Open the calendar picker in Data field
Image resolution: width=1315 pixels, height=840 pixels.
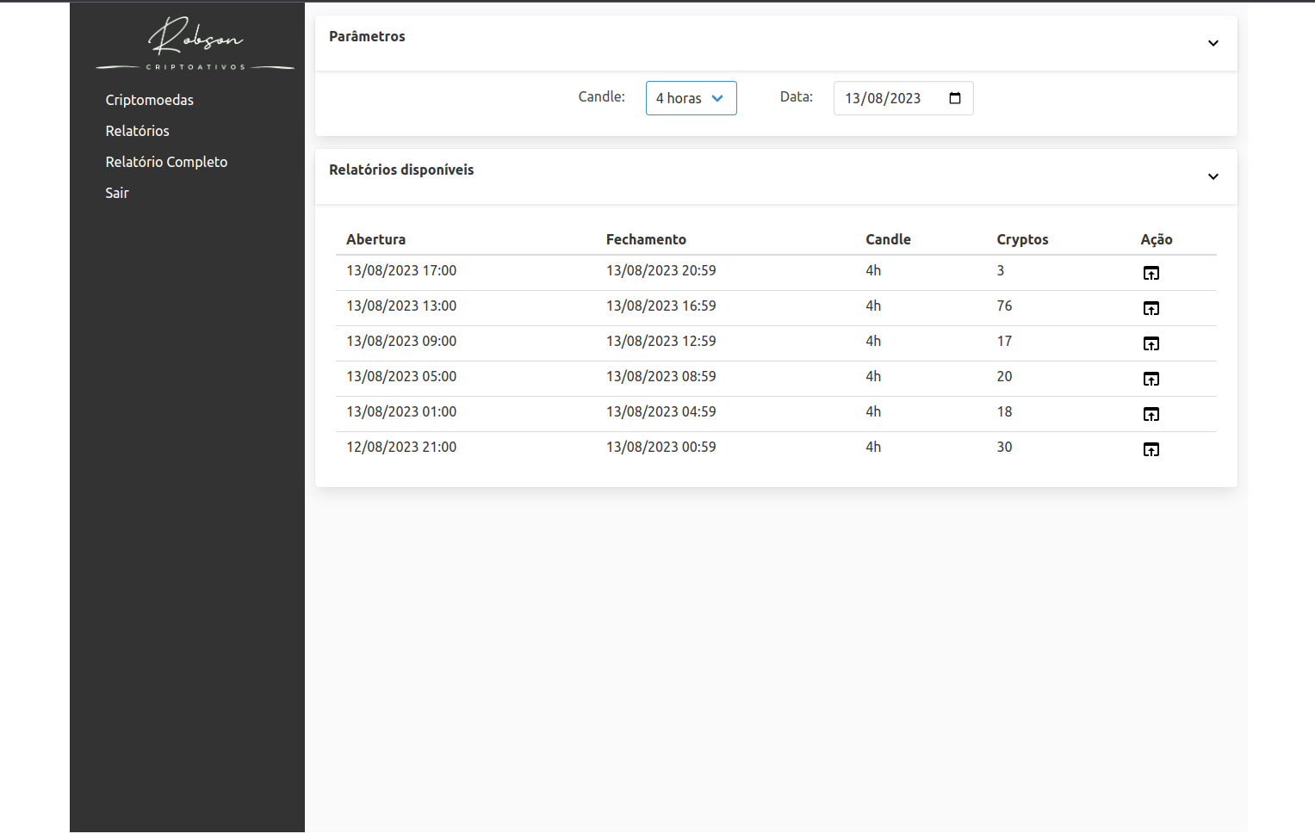coord(954,98)
